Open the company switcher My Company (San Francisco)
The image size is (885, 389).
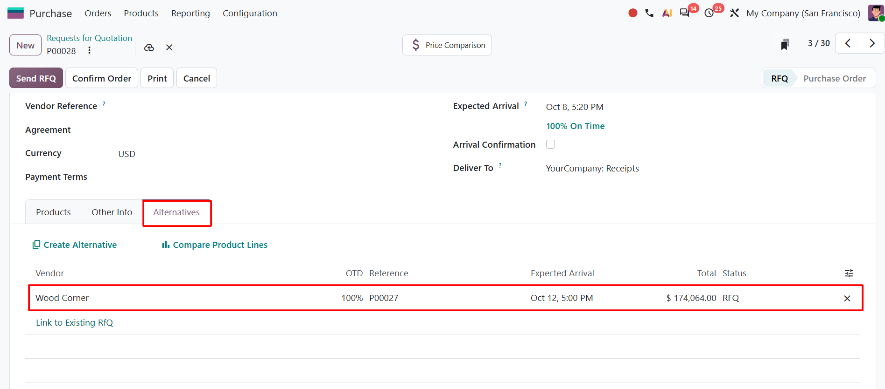803,13
